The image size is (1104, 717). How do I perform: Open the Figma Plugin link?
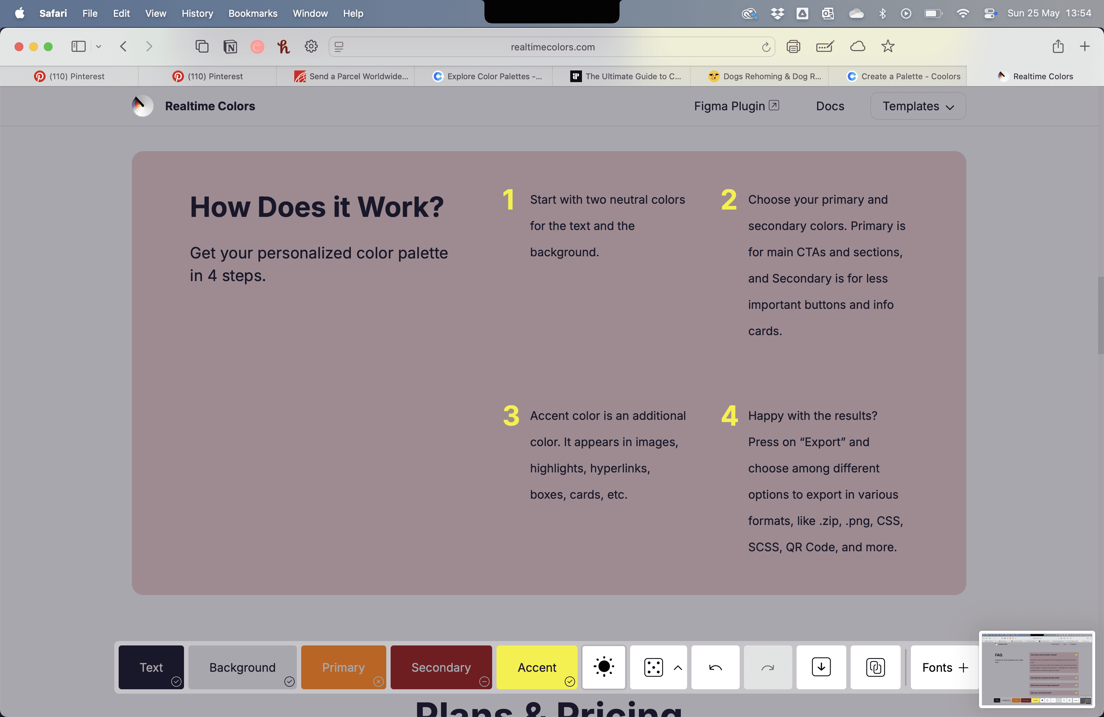(x=736, y=106)
